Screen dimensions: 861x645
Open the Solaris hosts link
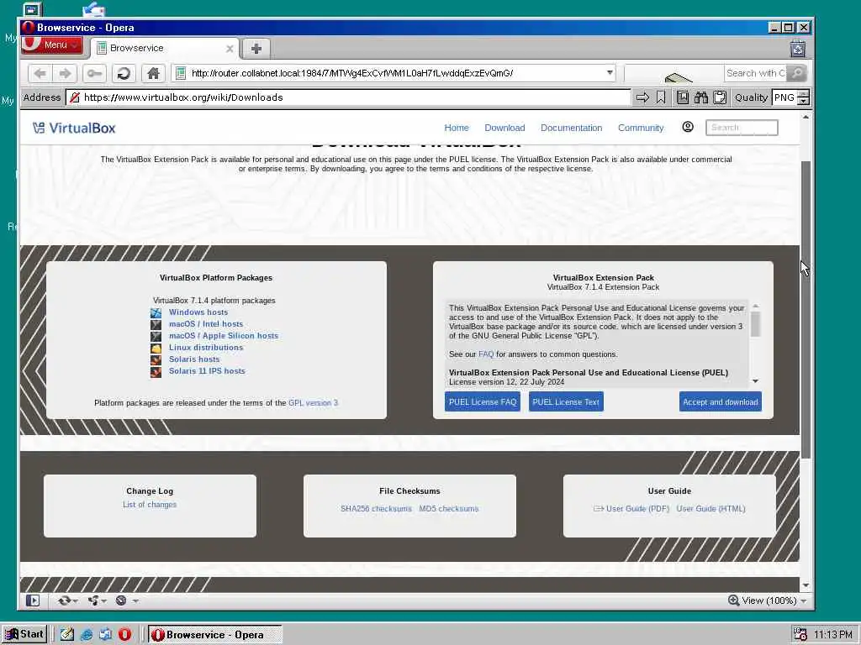point(194,359)
